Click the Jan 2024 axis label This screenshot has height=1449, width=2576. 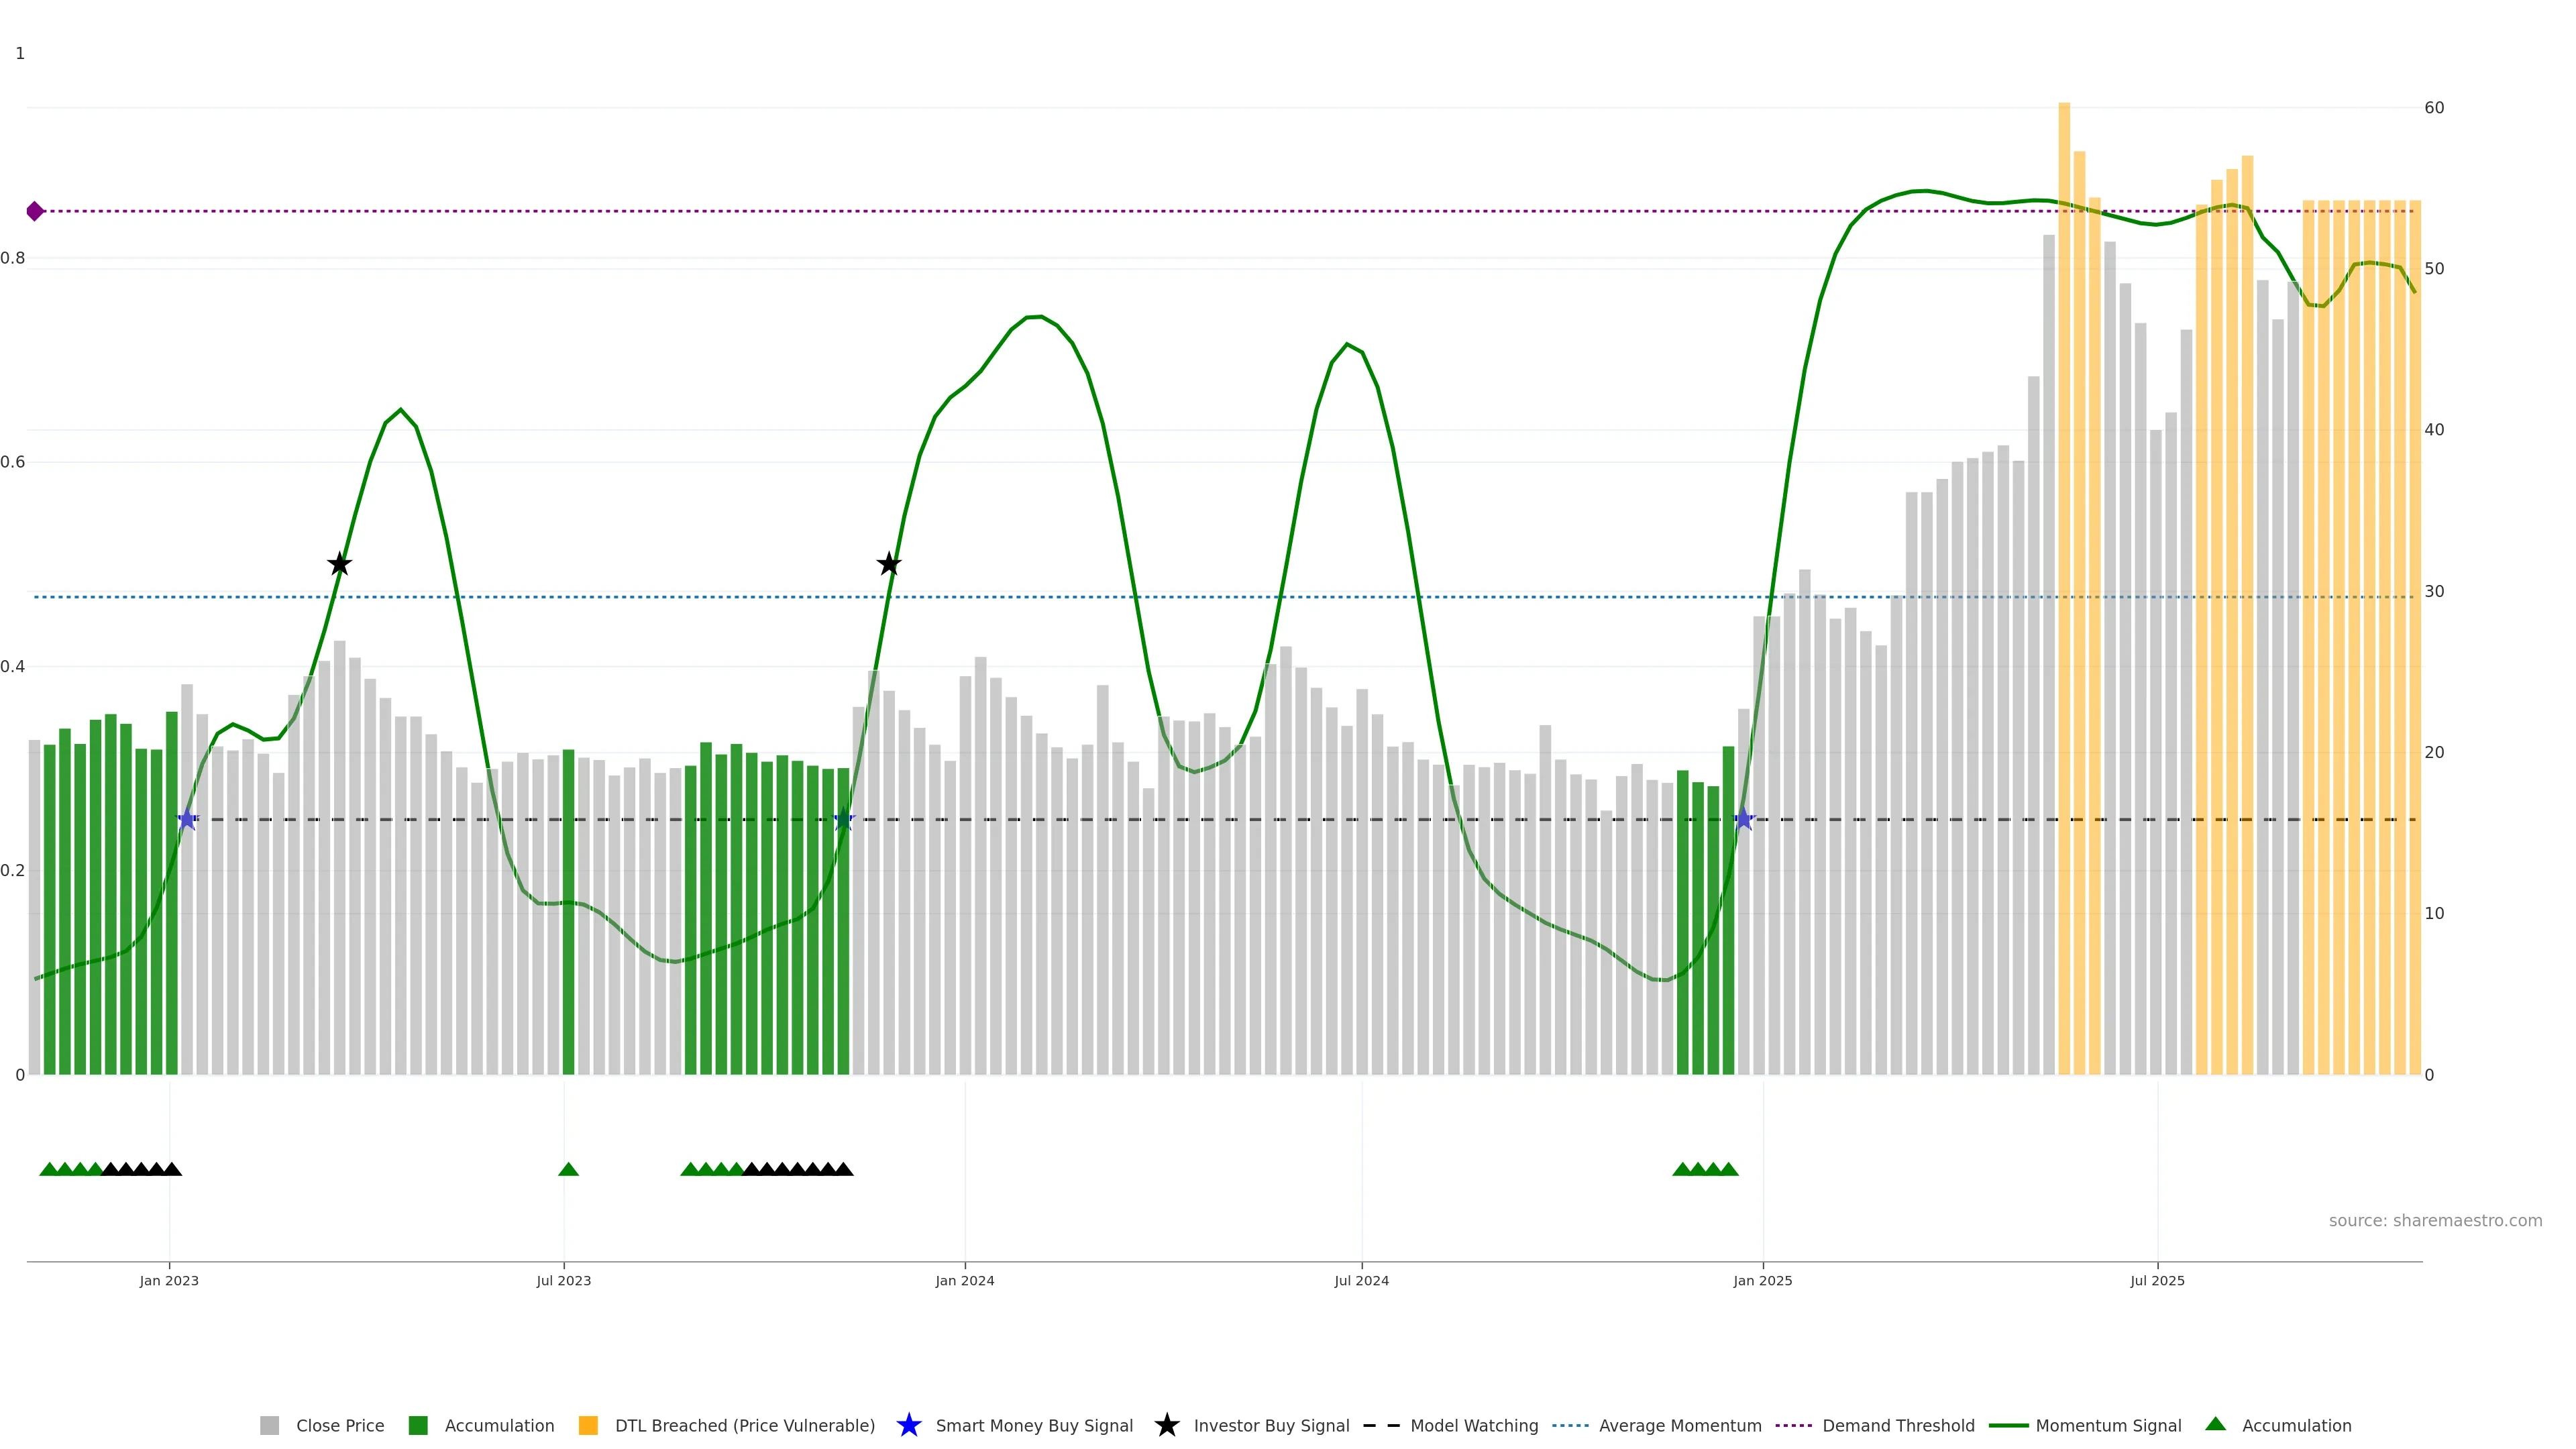964,1280
